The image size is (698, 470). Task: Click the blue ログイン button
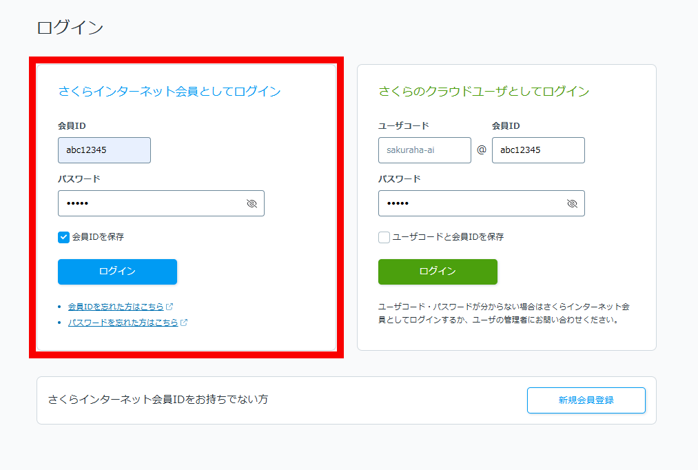click(x=118, y=272)
